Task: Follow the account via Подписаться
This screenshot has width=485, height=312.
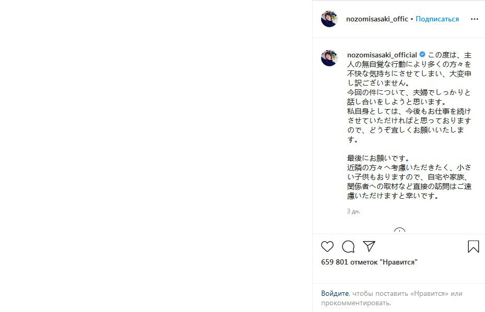Action: (x=437, y=19)
